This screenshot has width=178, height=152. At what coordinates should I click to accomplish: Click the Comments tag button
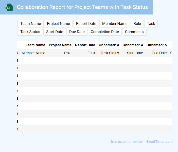134,32
